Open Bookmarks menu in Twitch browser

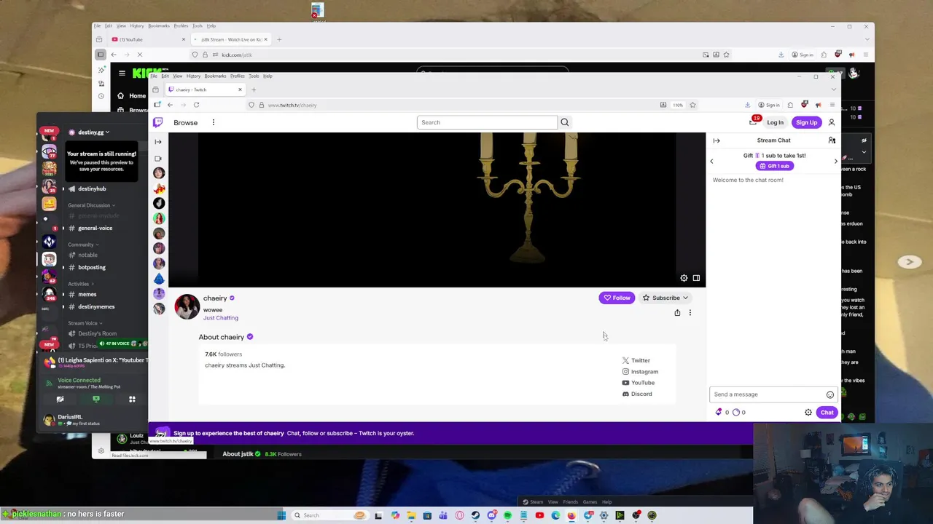tap(215, 76)
